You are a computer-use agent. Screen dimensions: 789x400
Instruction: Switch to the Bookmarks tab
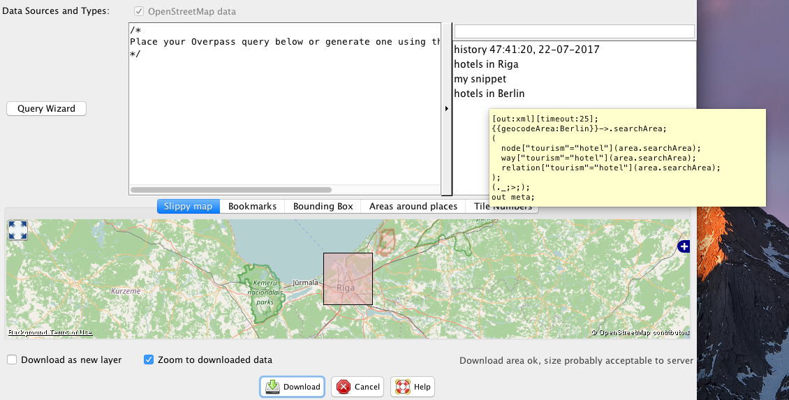pos(252,206)
